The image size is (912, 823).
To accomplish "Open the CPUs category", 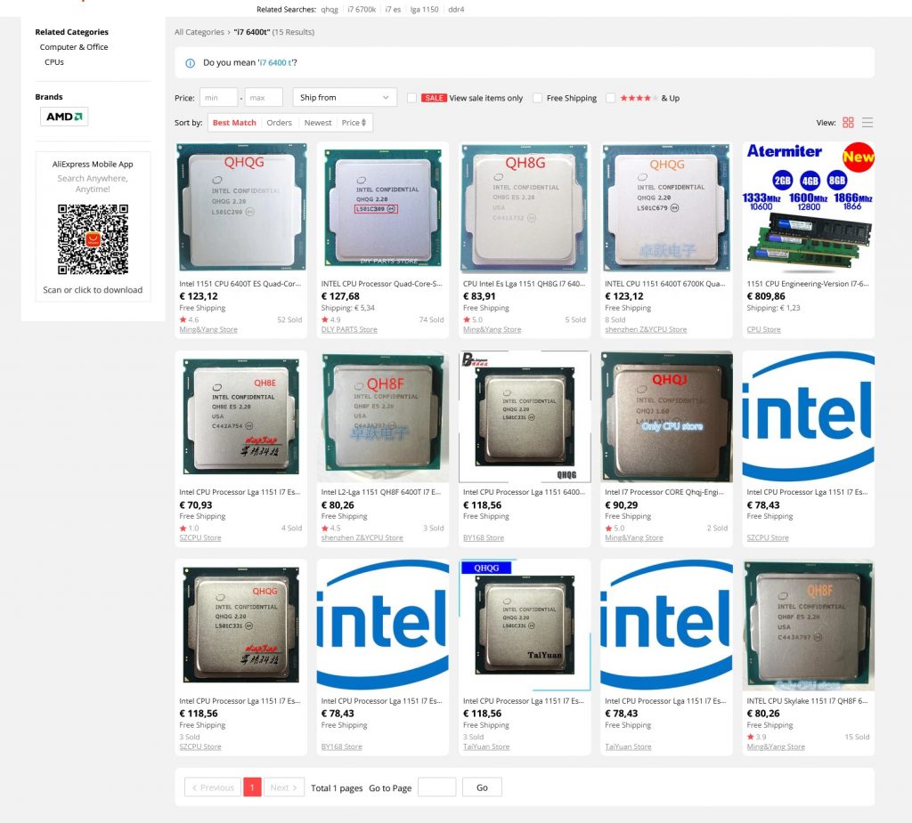I will (x=54, y=61).
